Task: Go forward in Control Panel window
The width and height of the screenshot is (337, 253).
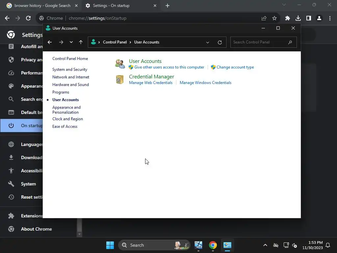Action: click(x=61, y=42)
